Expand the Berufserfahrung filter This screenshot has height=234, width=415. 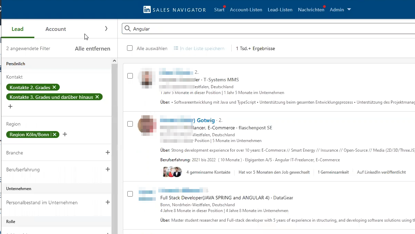point(108,169)
